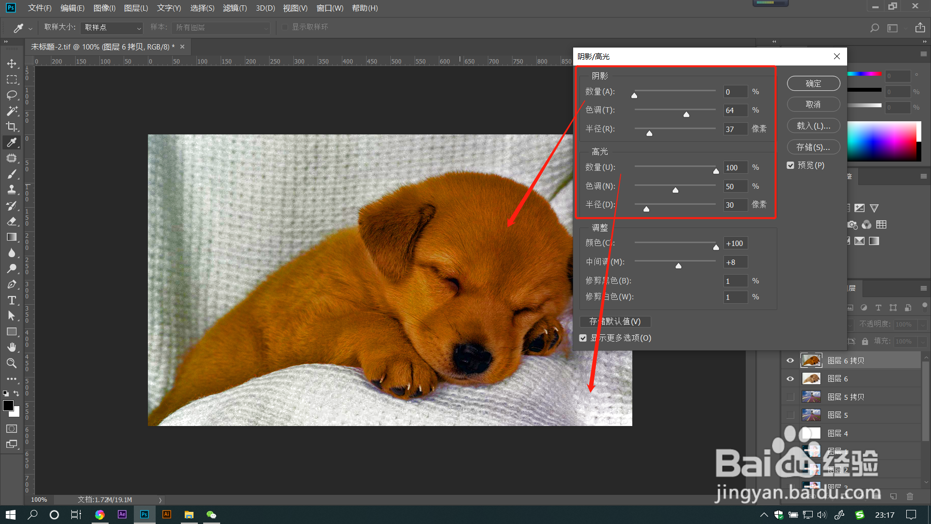This screenshot has width=931, height=524.
Task: Uncheck 显示更多选项(O) checkbox
Action: (x=583, y=338)
